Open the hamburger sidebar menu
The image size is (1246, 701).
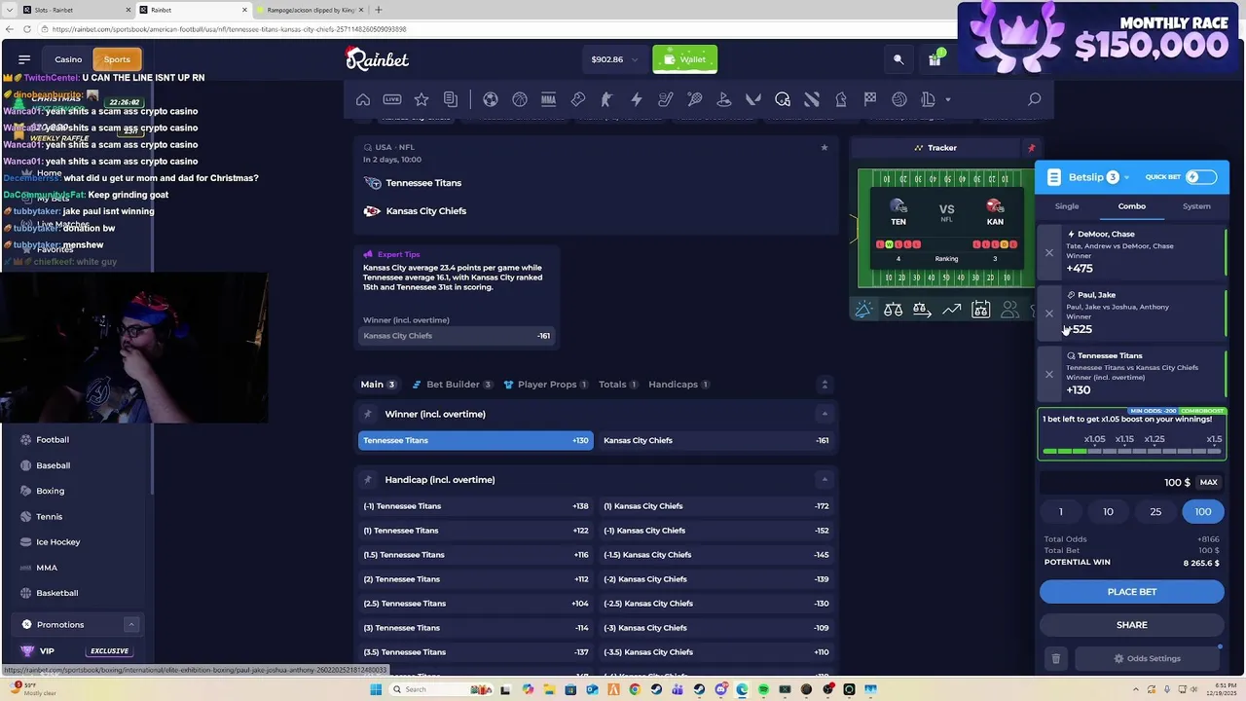(24, 59)
